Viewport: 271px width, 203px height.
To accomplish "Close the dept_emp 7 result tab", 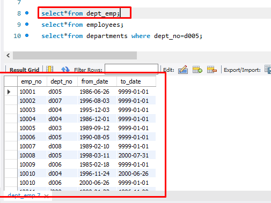I will point(46,196).
